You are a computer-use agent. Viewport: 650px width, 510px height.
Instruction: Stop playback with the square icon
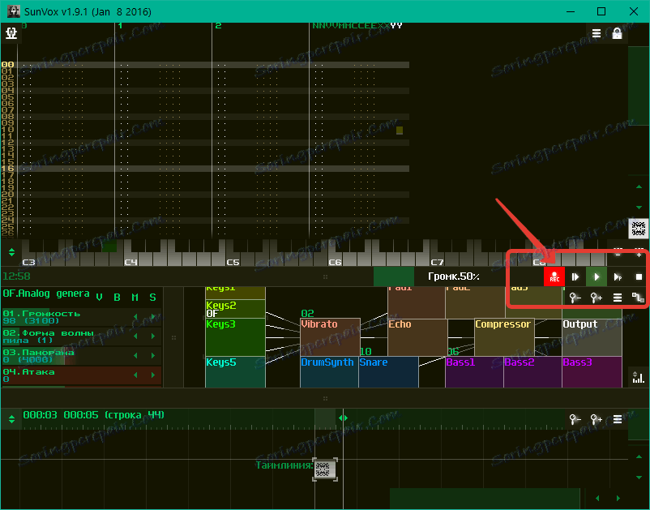coord(639,276)
